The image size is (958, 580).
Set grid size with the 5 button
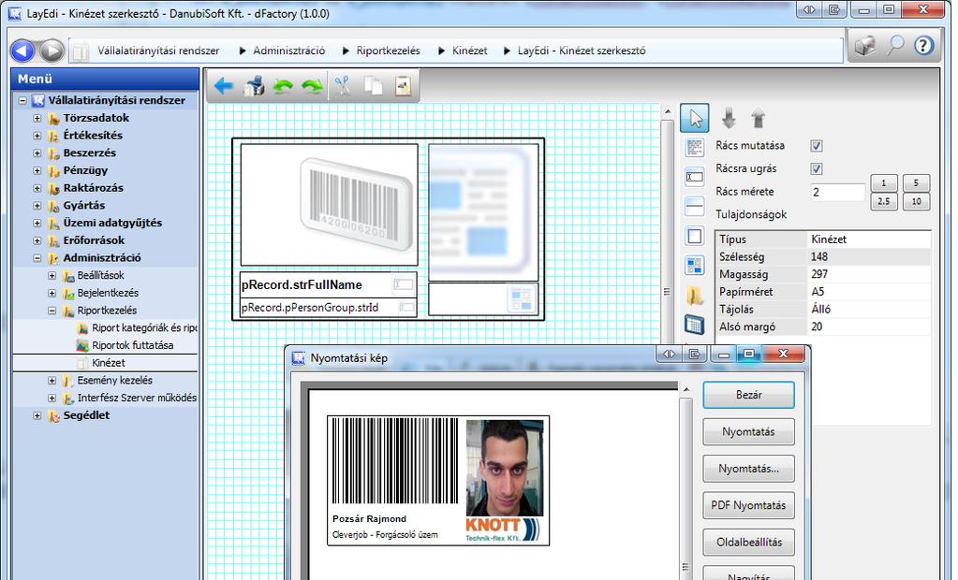[916, 183]
